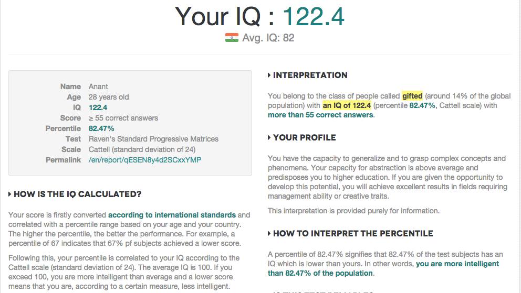This screenshot has width=521, height=293.
Task: Open 'you are more intelligent than 82.47%' link
Action: [x=457, y=264]
